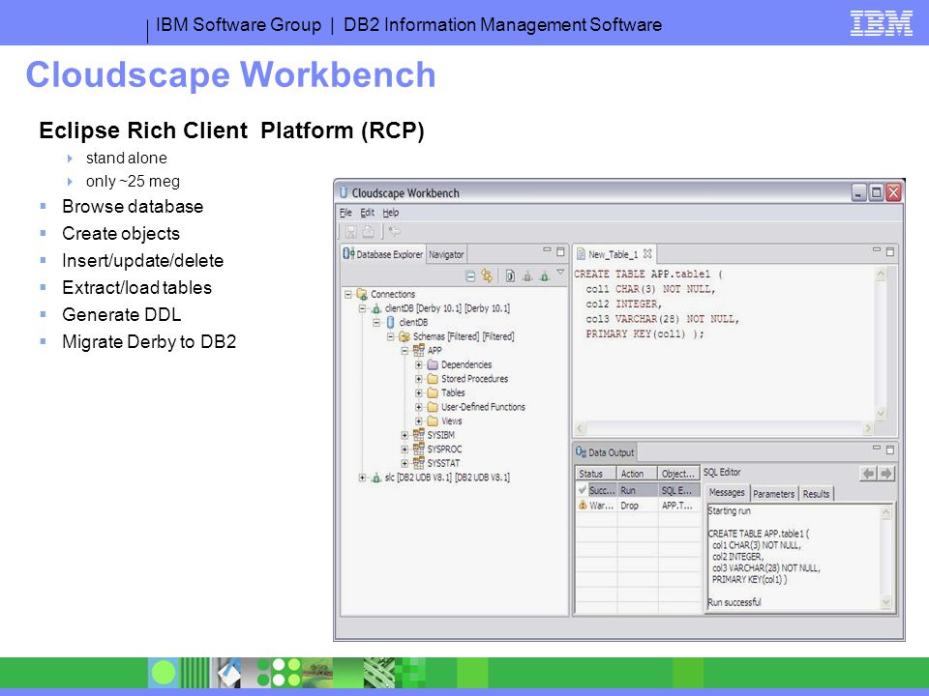Click the purple Dependencies folder icon
Image resolution: width=929 pixels, height=696 pixels.
433,364
